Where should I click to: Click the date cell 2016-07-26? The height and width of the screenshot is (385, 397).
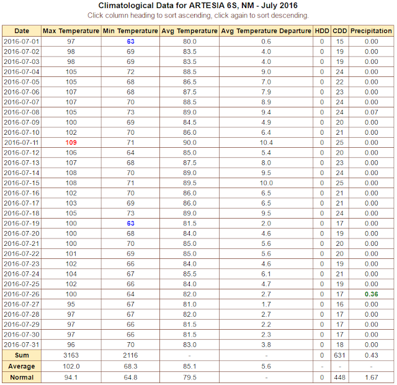(22, 294)
